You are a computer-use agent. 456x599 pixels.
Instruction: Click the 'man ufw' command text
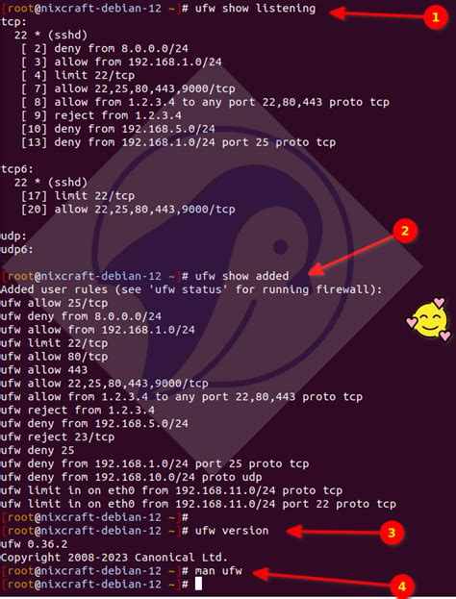[x=218, y=571]
